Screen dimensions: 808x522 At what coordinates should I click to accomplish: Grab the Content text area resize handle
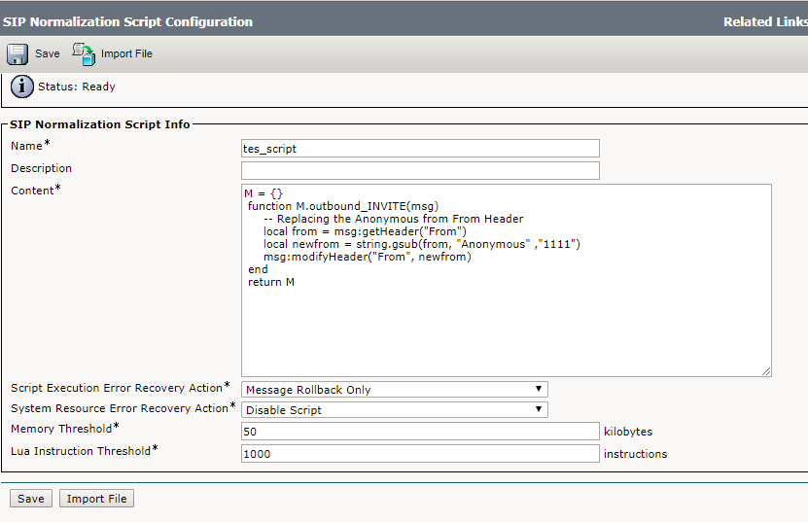point(766,371)
